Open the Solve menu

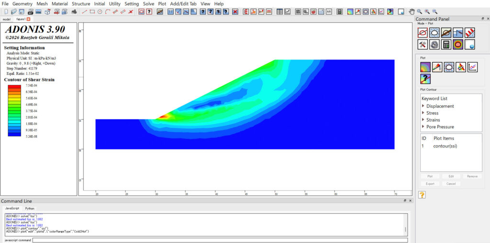coord(149,4)
